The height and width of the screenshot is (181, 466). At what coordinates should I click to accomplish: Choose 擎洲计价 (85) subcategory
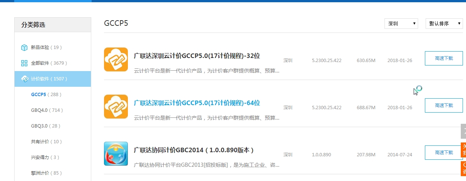[x=46, y=173]
